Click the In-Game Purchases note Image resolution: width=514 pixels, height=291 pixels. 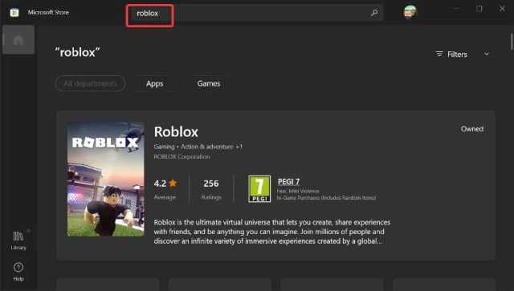click(x=327, y=198)
